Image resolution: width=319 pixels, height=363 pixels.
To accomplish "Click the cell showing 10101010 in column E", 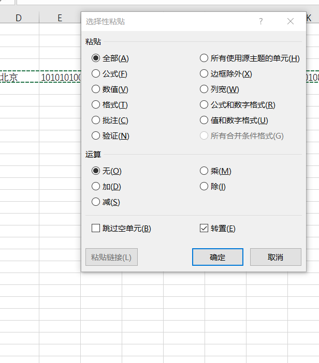I will (x=60, y=77).
